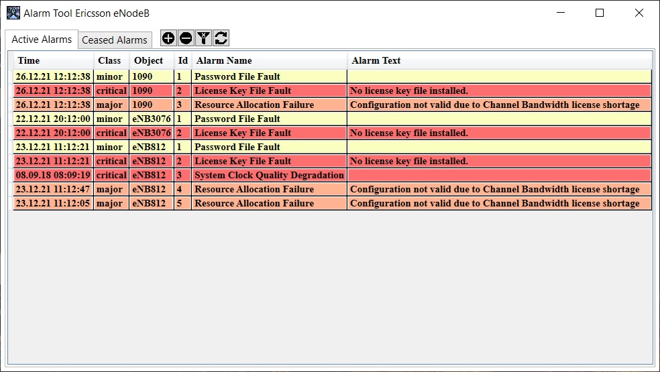The image size is (660, 372).
Task: Select the Active Alarms tab
Action: coord(42,40)
